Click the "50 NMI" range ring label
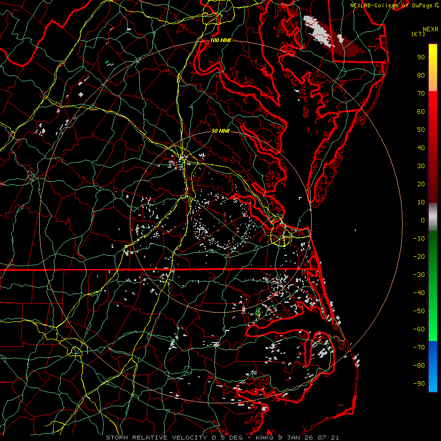441x441 pixels. point(220,131)
